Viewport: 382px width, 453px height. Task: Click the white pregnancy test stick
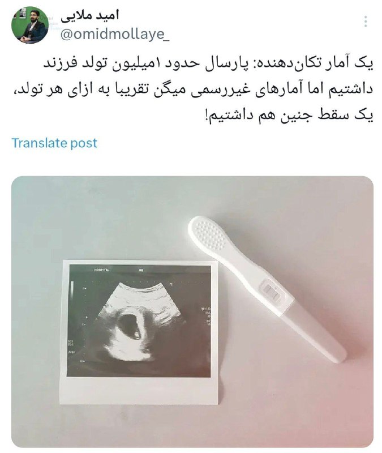coord(267,289)
